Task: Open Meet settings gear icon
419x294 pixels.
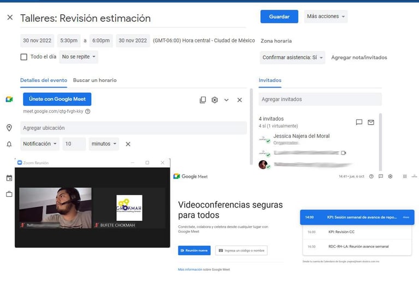Action: click(390, 176)
